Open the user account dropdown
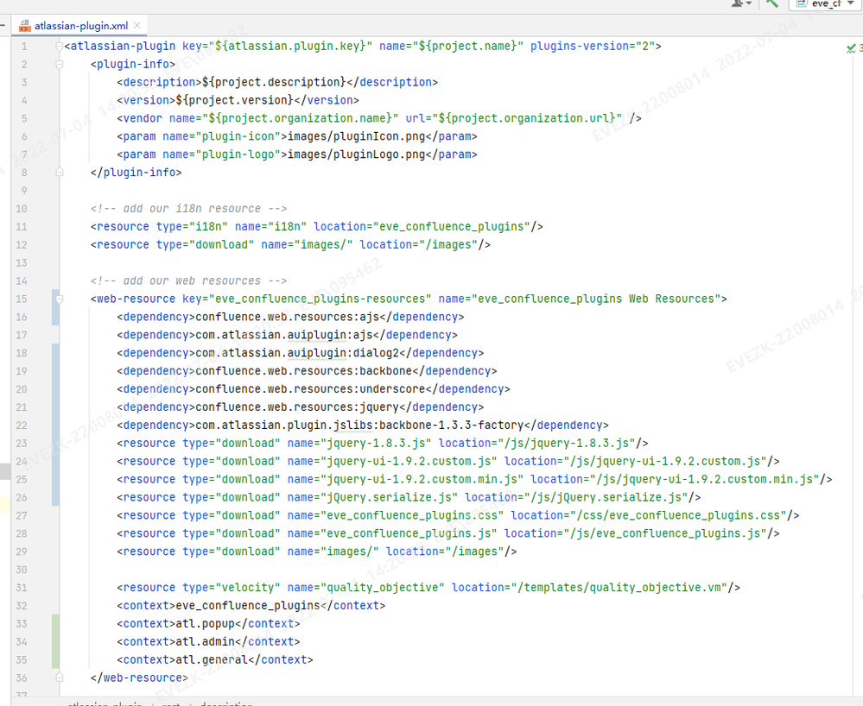The height and width of the screenshot is (706, 863). pyautogui.click(x=741, y=3)
